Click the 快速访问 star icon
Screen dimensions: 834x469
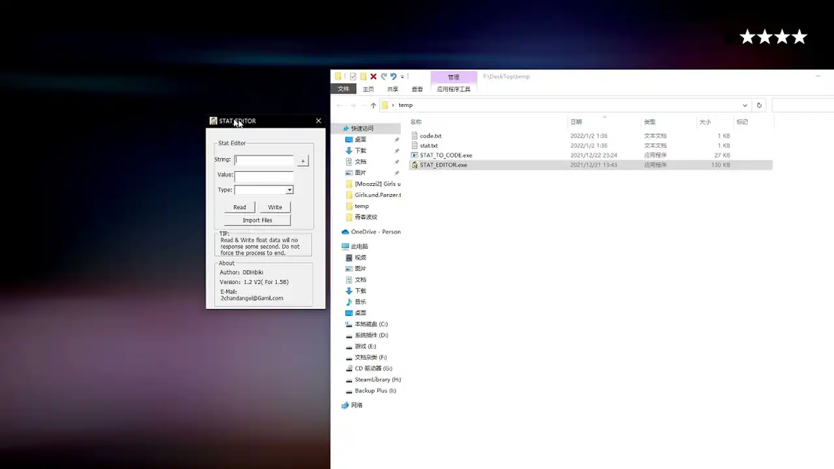(345, 128)
